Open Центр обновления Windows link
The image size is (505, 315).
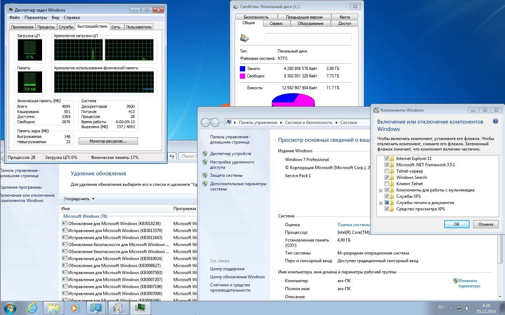click(237, 276)
